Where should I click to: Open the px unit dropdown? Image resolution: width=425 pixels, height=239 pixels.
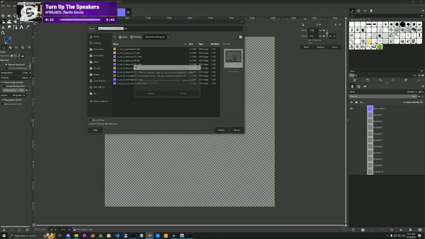pos(332,36)
